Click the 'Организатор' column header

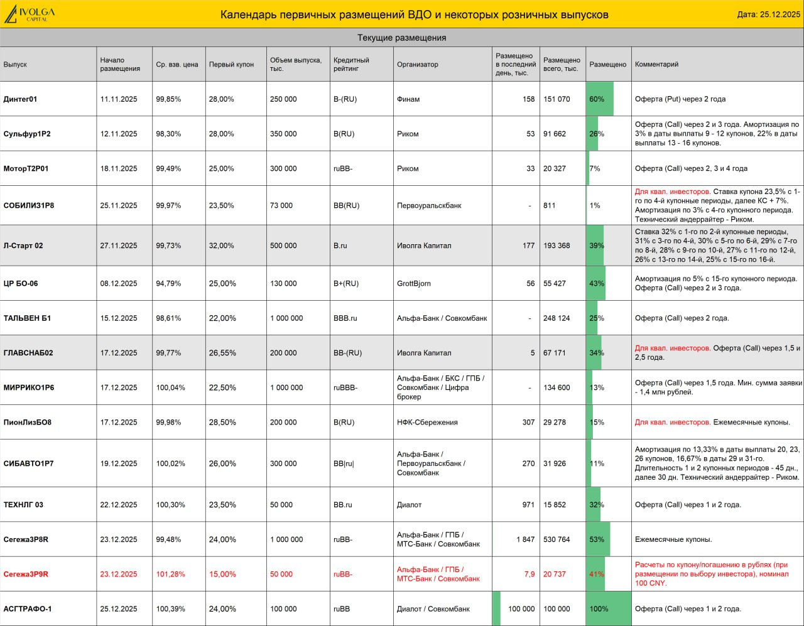pos(418,64)
